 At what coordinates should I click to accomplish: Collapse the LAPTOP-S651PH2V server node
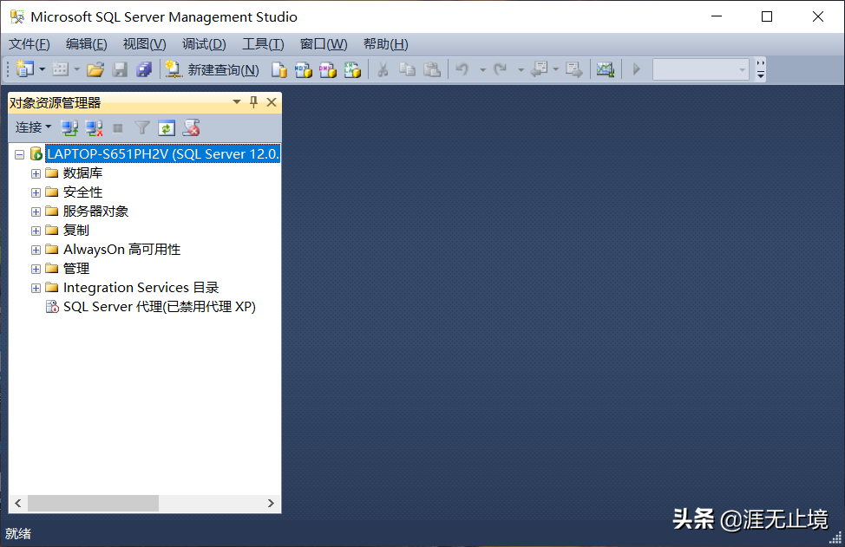(x=19, y=154)
